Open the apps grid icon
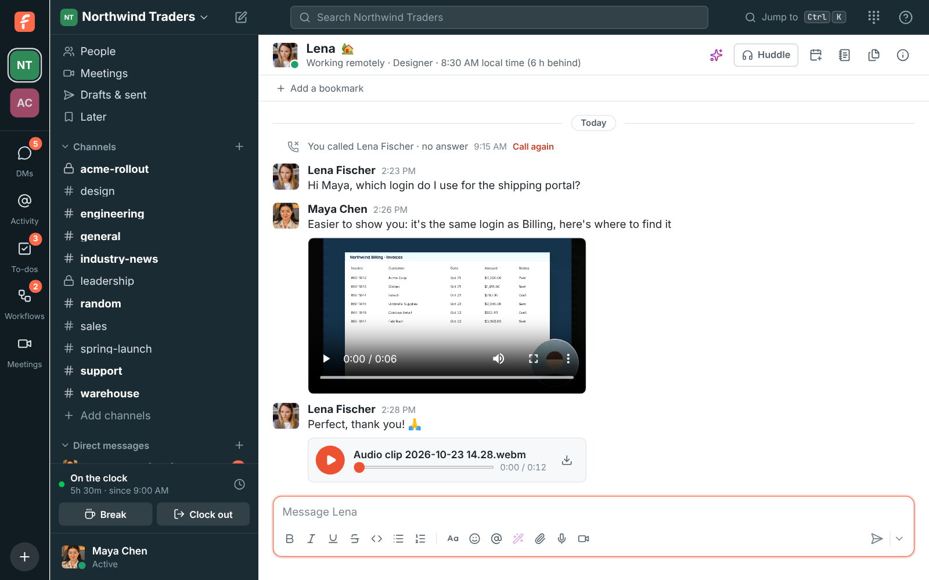 874,17
